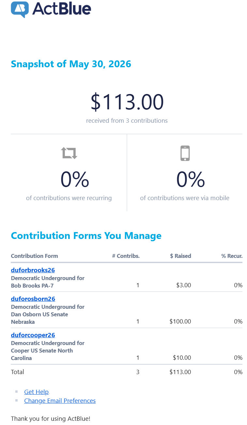This screenshot has height=425, width=247.
Task: Click the $100.00 raised amount for Osborn
Action: point(180,322)
